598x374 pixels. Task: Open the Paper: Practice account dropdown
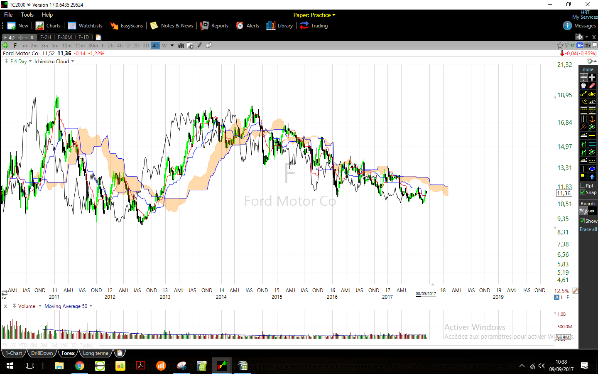[314, 15]
